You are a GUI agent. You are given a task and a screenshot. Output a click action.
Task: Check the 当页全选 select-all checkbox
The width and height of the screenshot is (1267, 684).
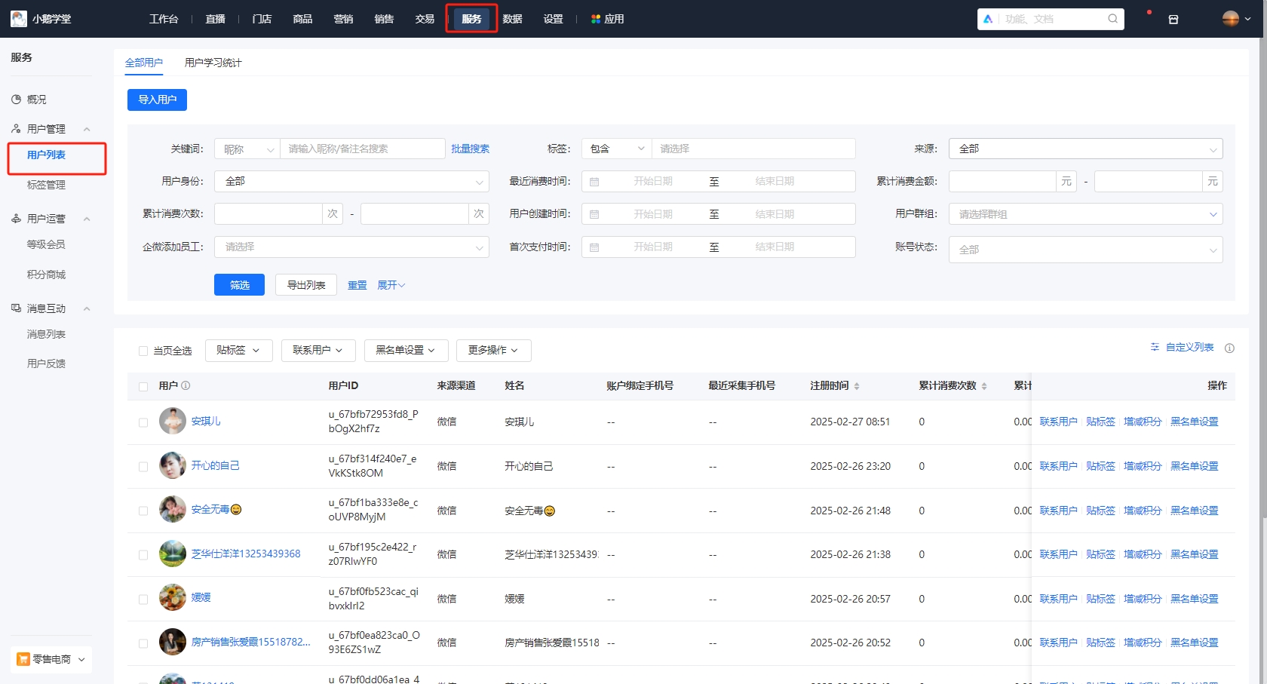[x=143, y=350]
